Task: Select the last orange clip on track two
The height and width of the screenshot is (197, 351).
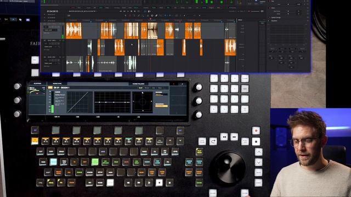Action: (x=230, y=48)
